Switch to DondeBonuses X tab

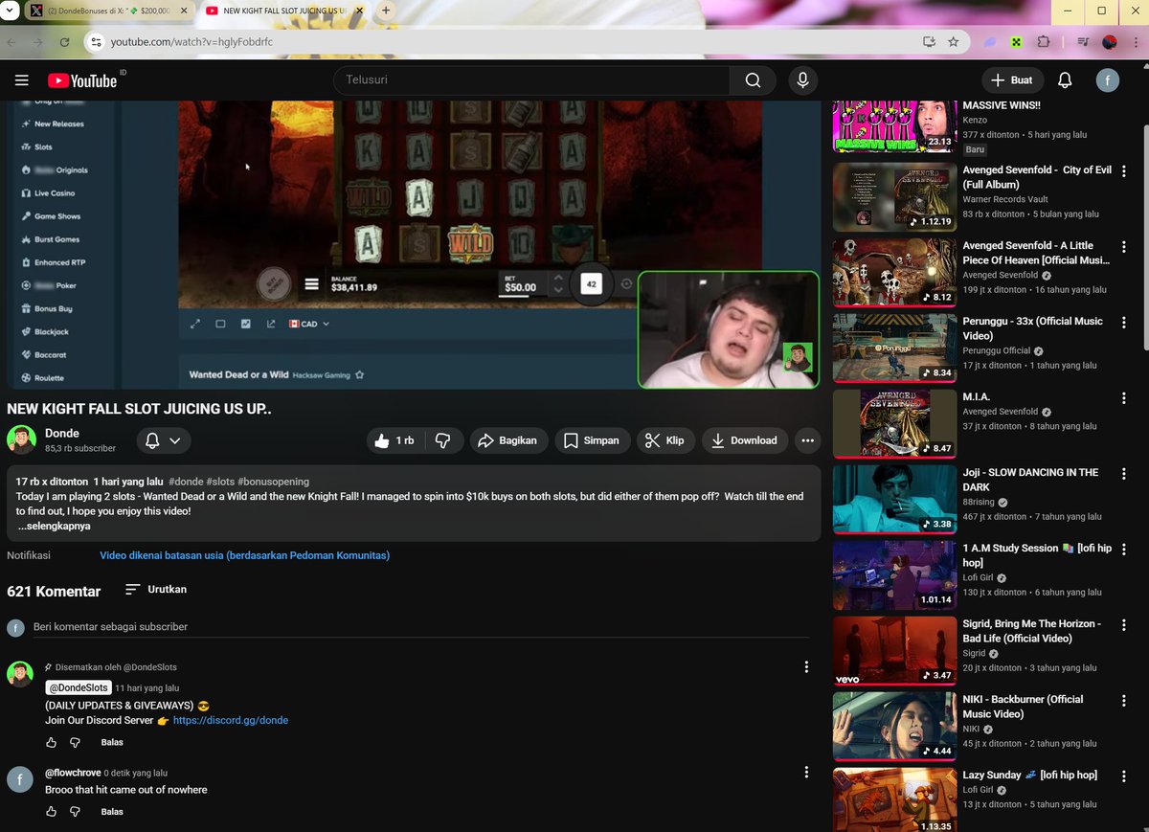pyautogui.click(x=108, y=11)
